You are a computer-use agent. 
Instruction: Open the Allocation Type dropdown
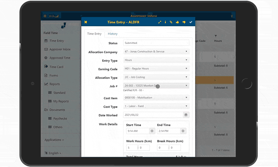(156, 77)
